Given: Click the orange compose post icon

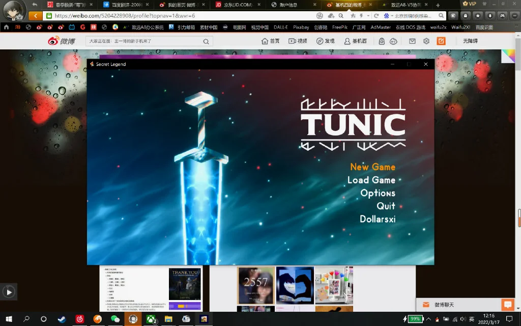Looking at the screenshot, I should pos(441,41).
